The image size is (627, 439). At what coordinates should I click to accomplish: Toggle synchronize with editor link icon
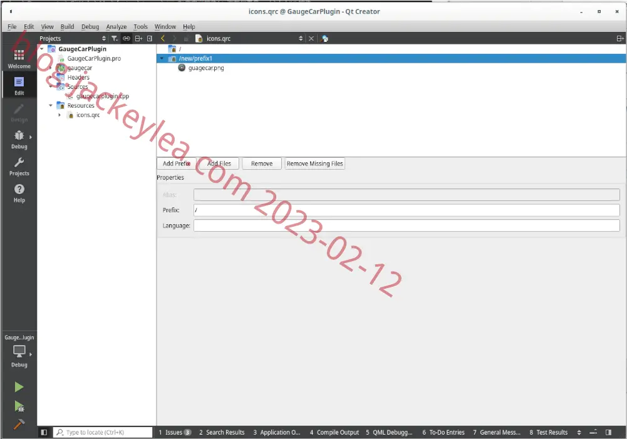pyautogui.click(x=127, y=38)
